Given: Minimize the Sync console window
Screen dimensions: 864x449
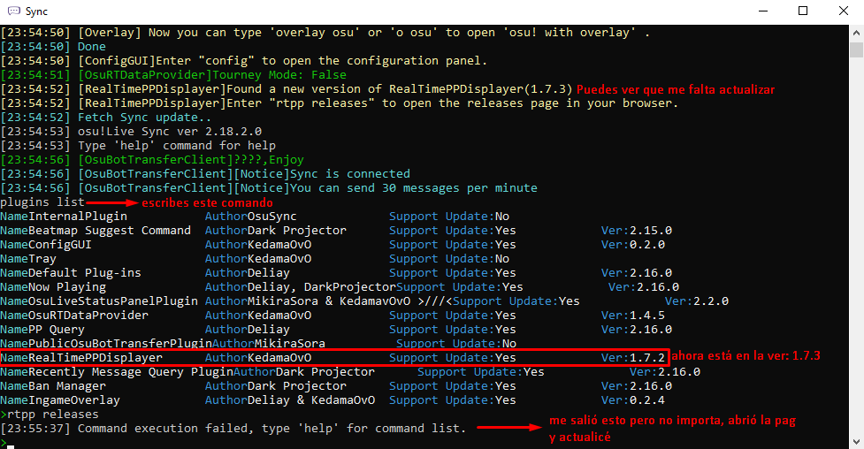Looking at the screenshot, I should pyautogui.click(x=763, y=11).
